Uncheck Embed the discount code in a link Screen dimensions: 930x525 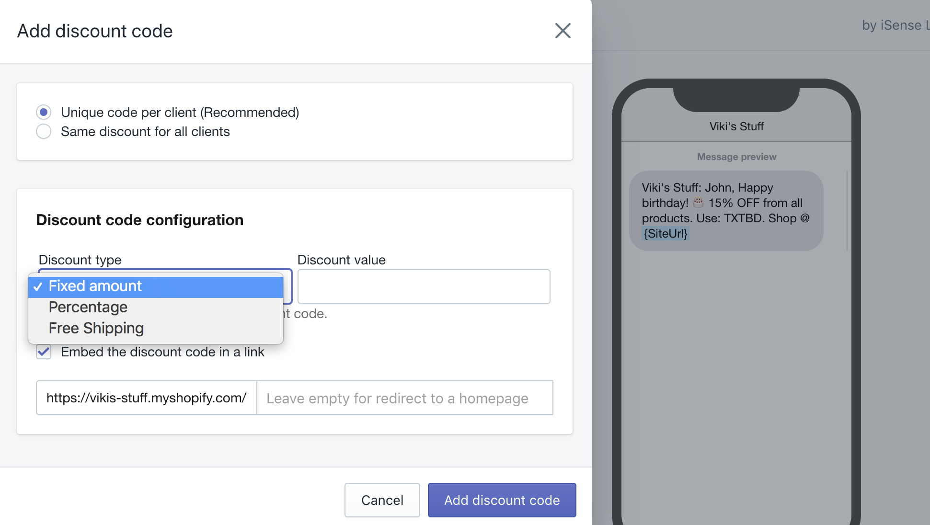point(44,352)
